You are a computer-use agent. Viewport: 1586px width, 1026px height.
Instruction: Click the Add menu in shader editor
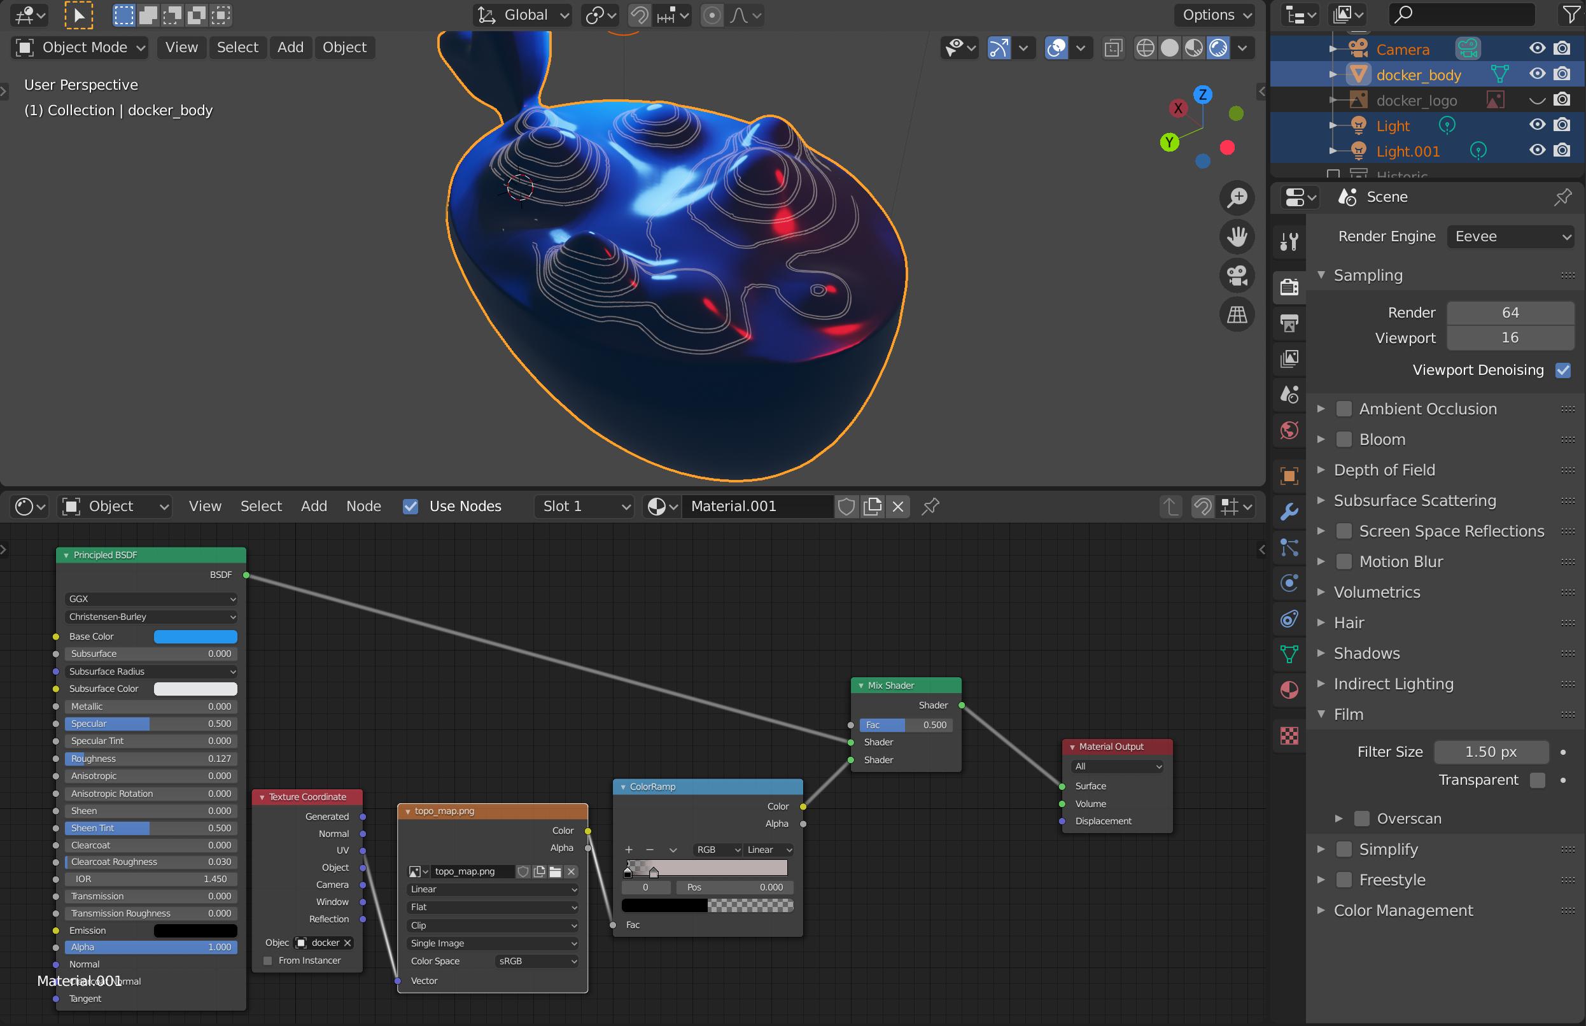point(312,506)
